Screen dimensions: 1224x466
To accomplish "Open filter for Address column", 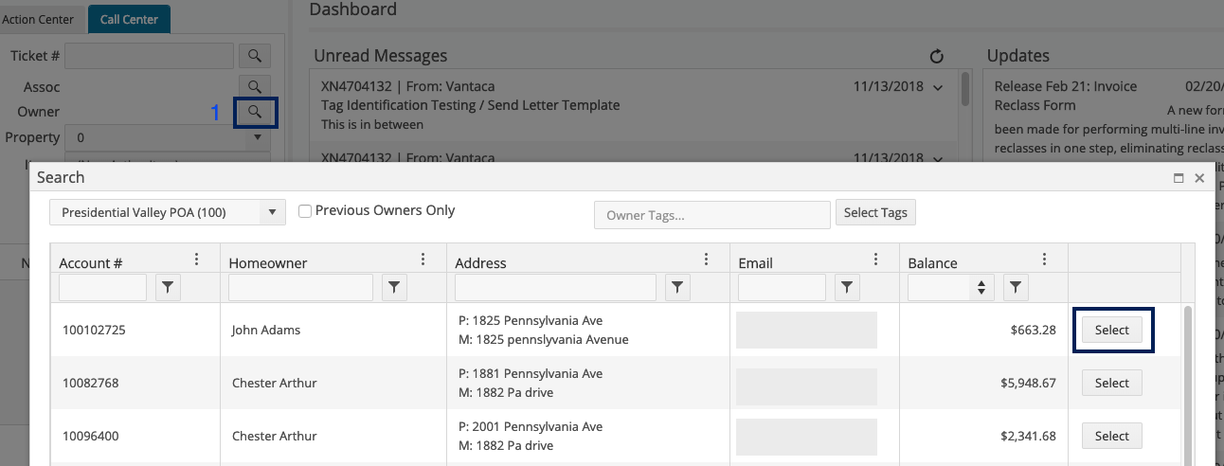I will tap(677, 287).
